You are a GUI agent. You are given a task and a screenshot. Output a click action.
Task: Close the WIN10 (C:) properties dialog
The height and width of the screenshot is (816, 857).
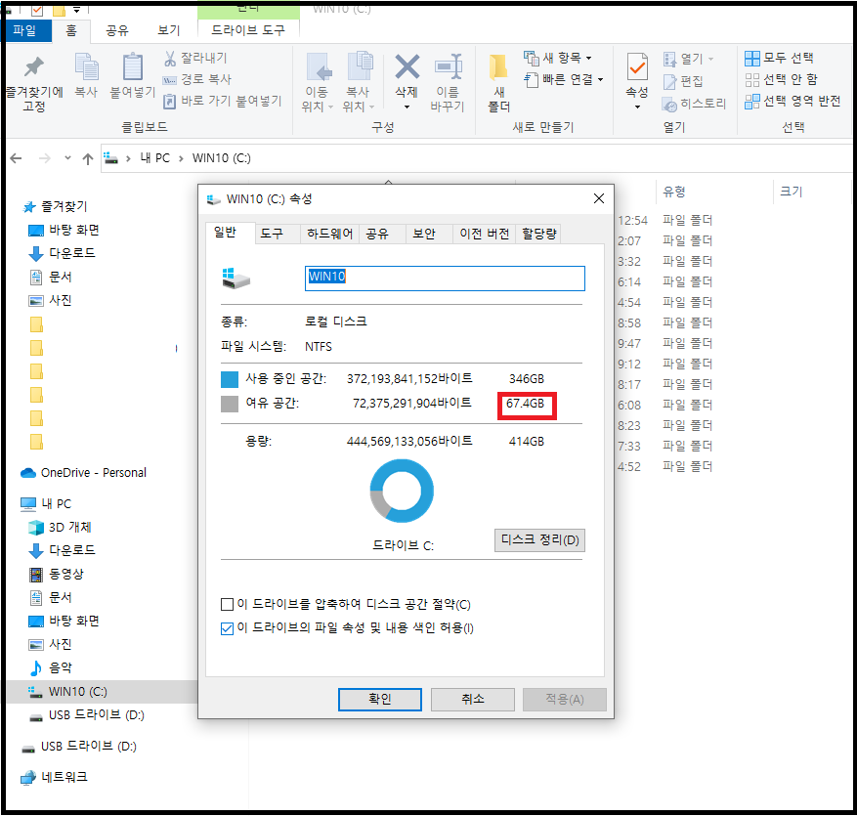[x=599, y=199]
